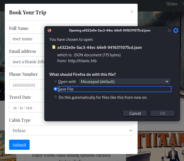Enable Do this automatically checkbox
The image size is (184, 161).
click(x=55, y=97)
